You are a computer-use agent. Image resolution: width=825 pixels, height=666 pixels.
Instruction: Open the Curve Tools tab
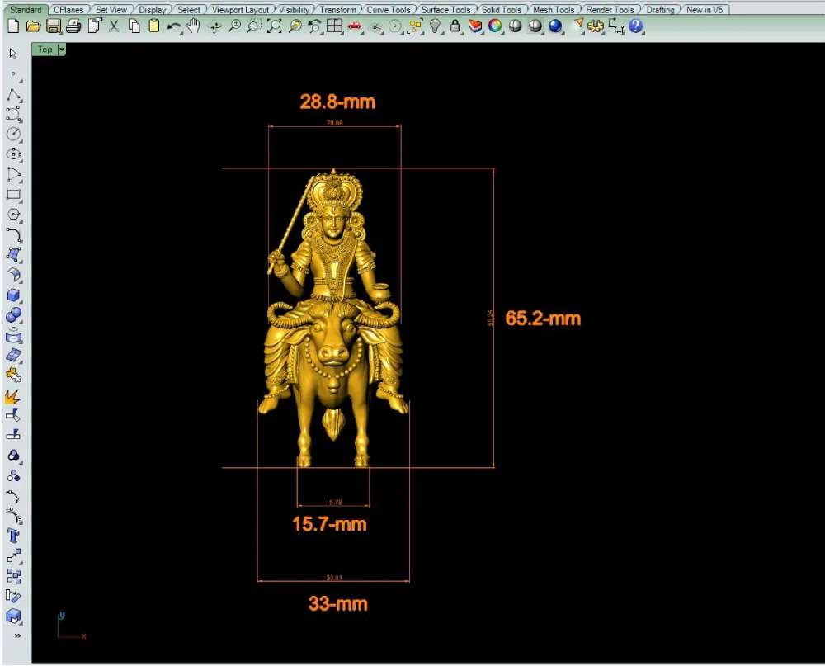pyautogui.click(x=389, y=9)
